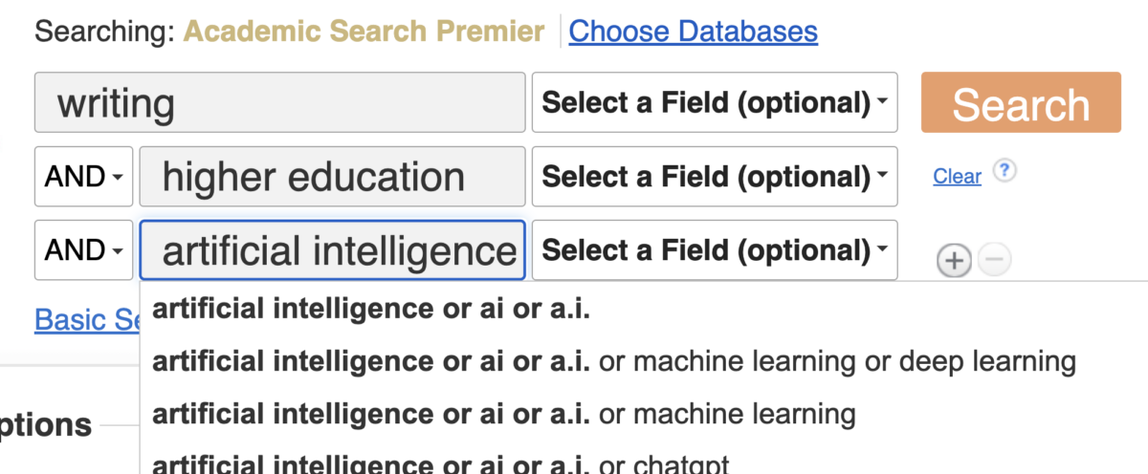The width and height of the screenshot is (1148, 474).
Task: Focus the "writing" search field
Action: [279, 102]
